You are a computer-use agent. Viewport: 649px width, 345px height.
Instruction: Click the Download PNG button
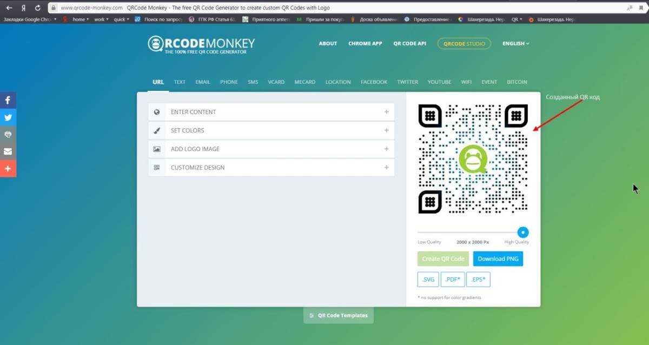tap(498, 258)
